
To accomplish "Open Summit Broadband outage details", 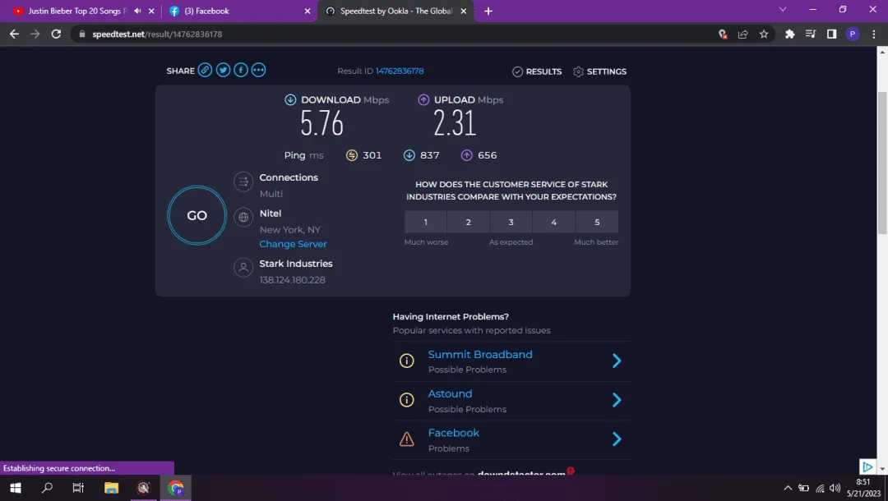I will click(479, 355).
